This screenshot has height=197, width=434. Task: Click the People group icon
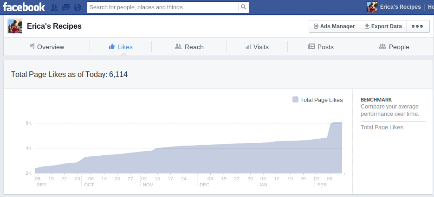(382, 46)
